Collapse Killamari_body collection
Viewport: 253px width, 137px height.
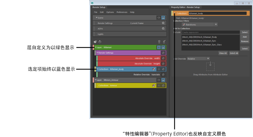point(97,69)
